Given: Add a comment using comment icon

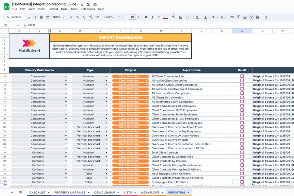Looking at the screenshot, I should pyautogui.click(x=238, y=17).
